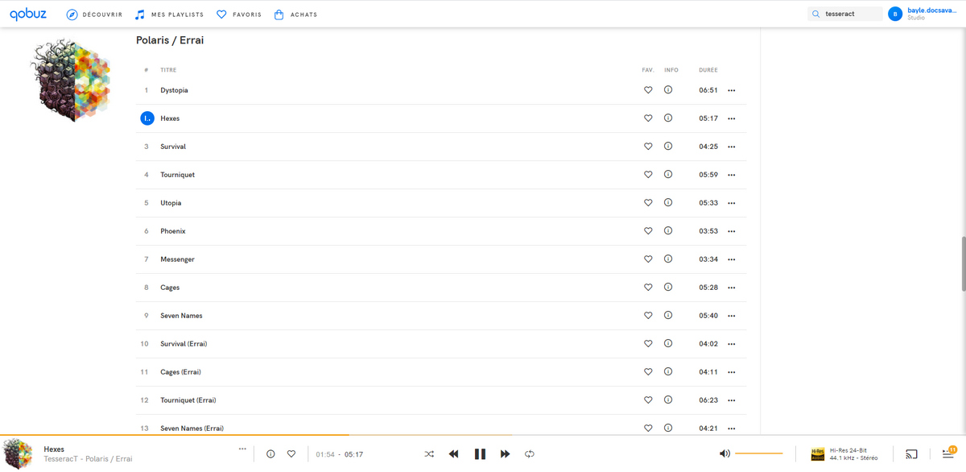The height and width of the screenshot is (472, 966).
Task: Go back to the previous track
Action: [453, 454]
